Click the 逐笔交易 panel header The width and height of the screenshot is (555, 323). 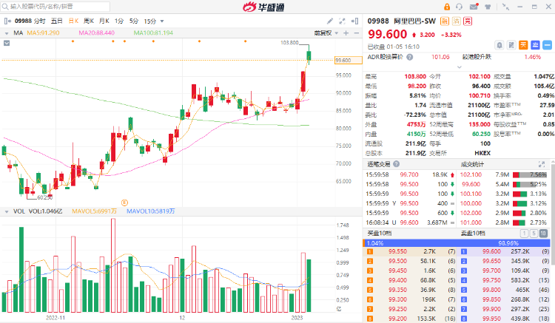[x=379, y=164]
